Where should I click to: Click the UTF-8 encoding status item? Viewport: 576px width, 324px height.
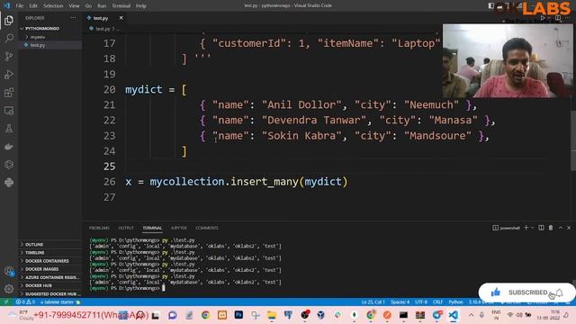tap(421, 302)
